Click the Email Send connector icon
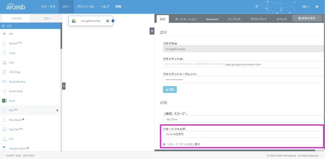Image resolution: width=325 pixels, height=159 pixels. click(4, 91)
